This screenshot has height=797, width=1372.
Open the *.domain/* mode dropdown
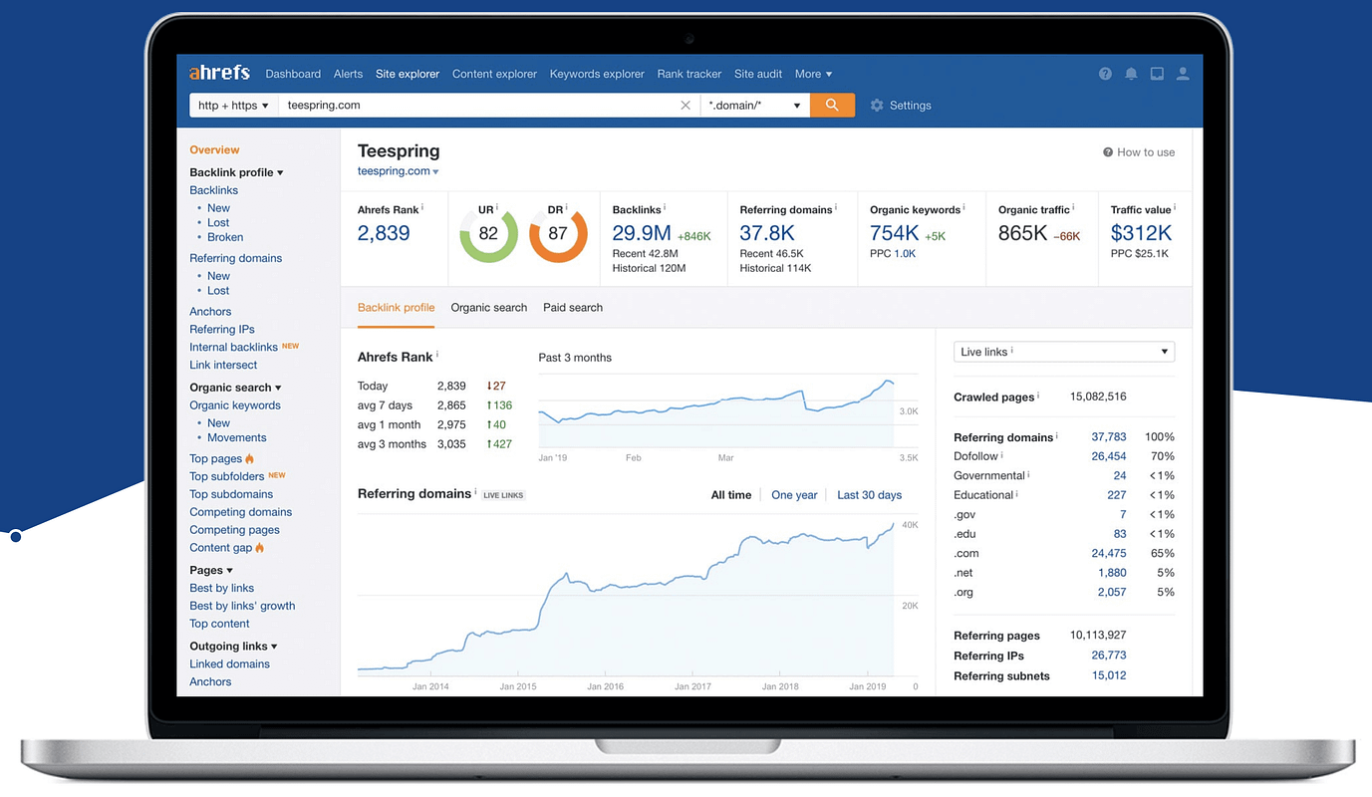click(755, 105)
